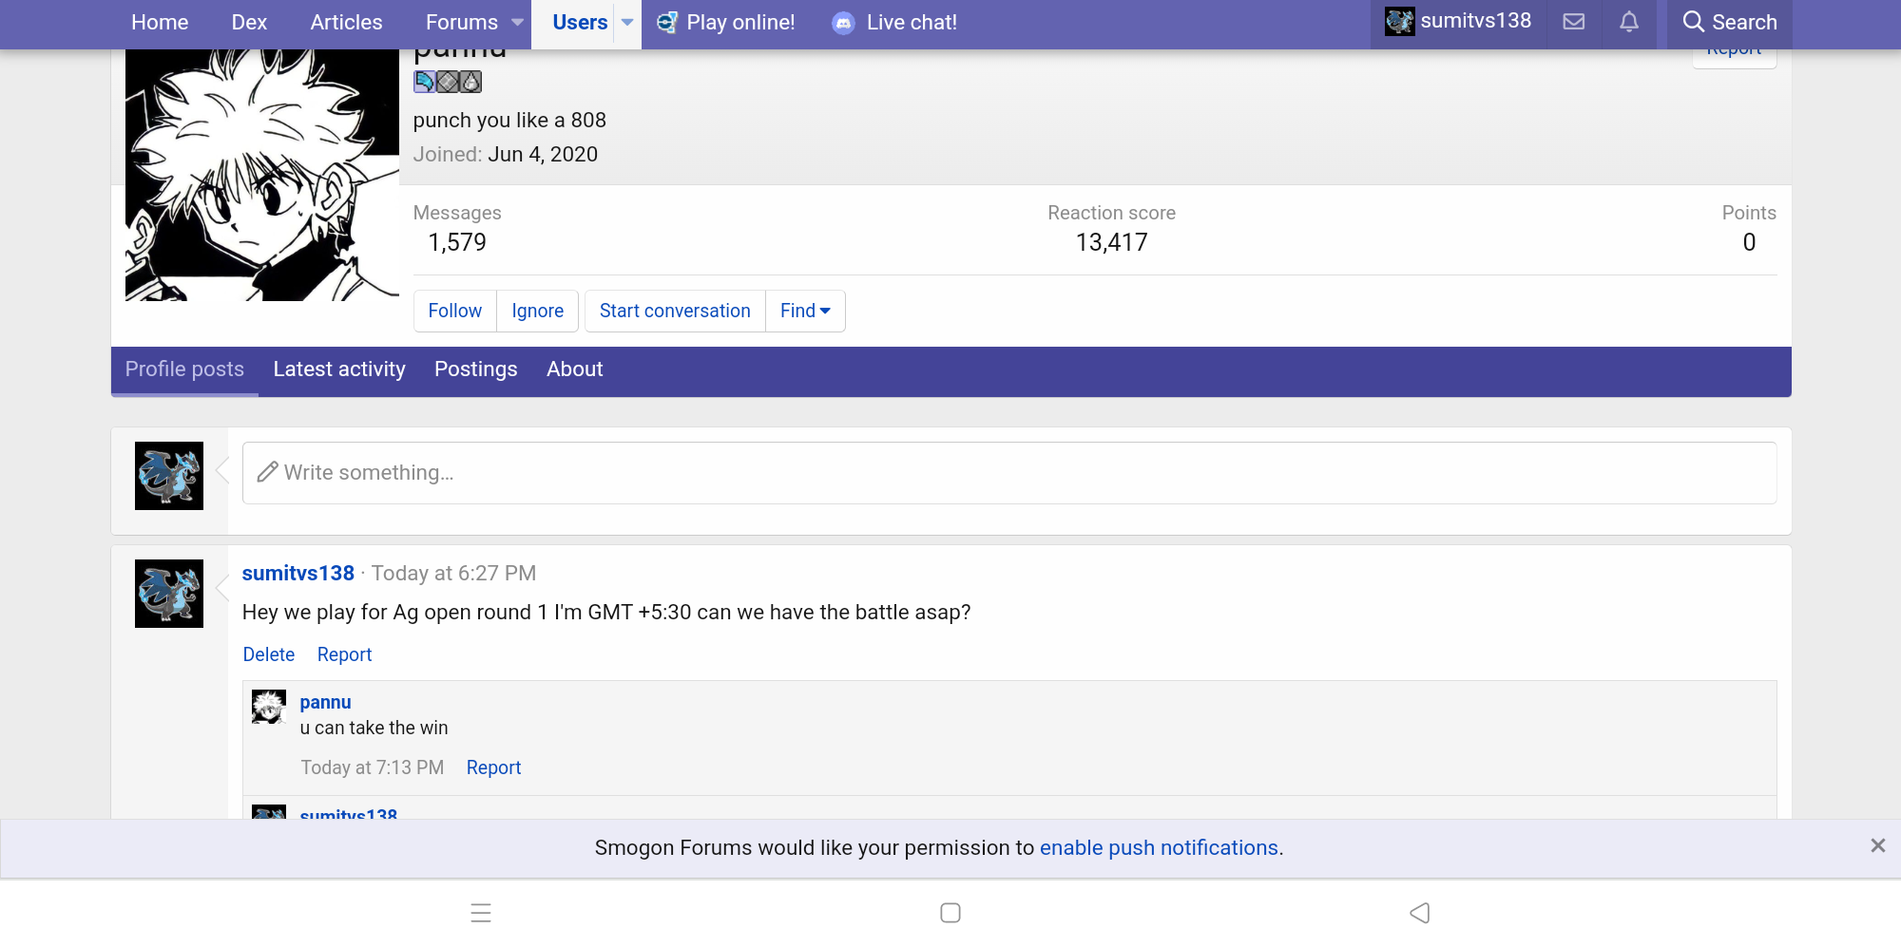Click the Reaction score 13,417

[1111, 242]
